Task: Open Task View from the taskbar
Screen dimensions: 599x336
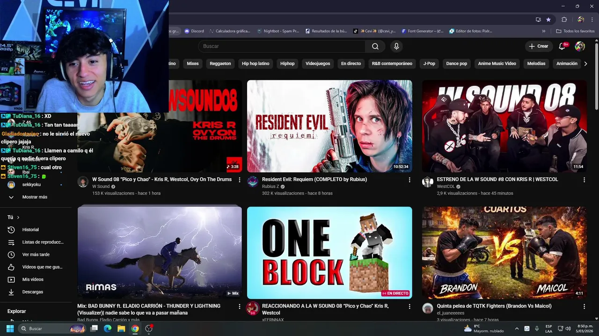Action: [x=94, y=329]
